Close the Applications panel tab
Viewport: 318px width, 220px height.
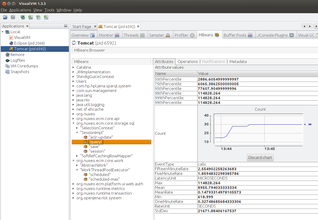27,26
